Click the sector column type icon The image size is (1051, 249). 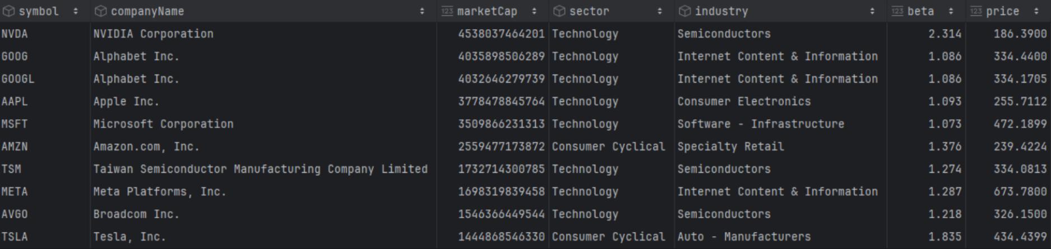(559, 11)
